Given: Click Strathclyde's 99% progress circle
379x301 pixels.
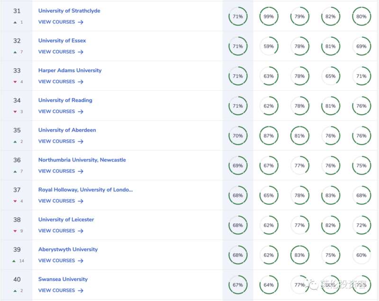Looking at the screenshot, I should (269, 17).
